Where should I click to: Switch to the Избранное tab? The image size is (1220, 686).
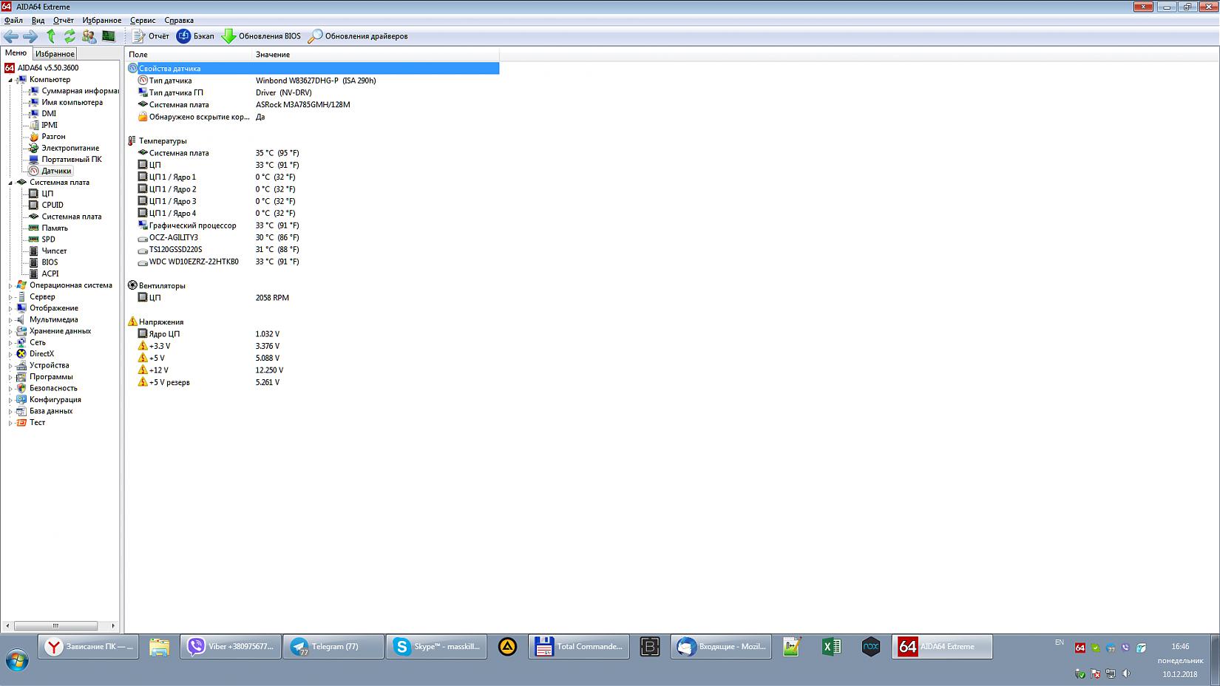click(55, 54)
